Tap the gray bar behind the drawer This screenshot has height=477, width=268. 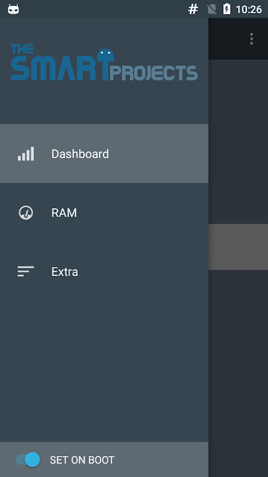(x=238, y=247)
